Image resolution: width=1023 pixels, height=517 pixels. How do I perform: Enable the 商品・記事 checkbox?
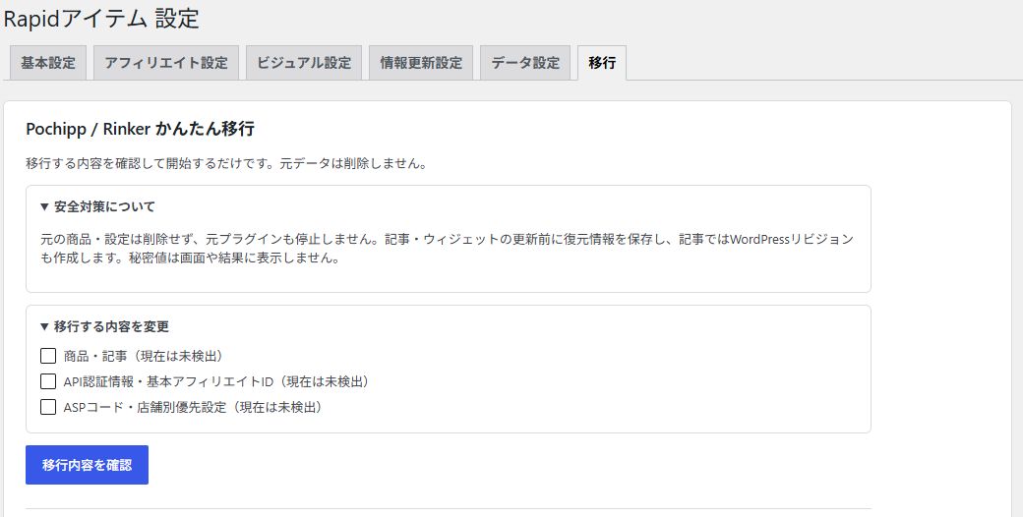[x=48, y=356]
